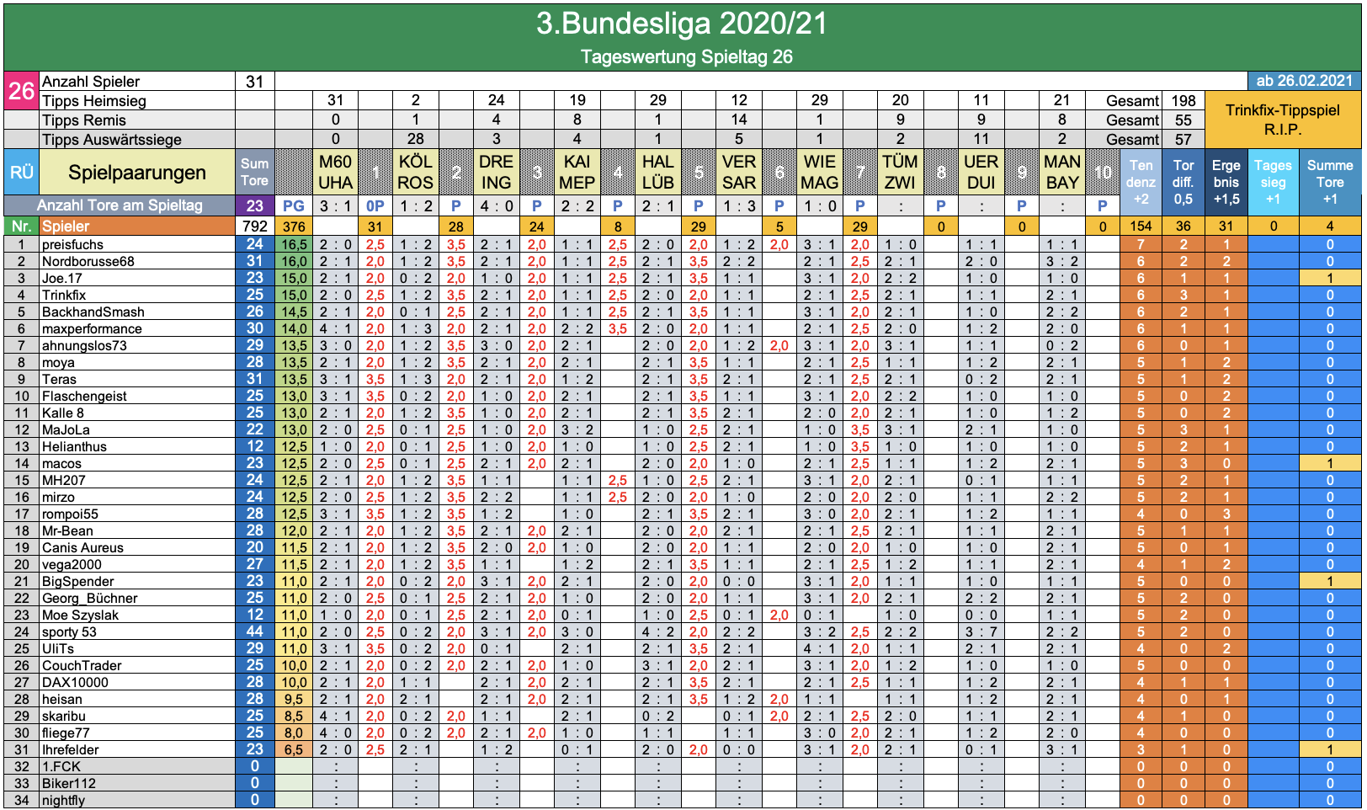Click the 'MAN BAY' match header

[x=1062, y=173]
